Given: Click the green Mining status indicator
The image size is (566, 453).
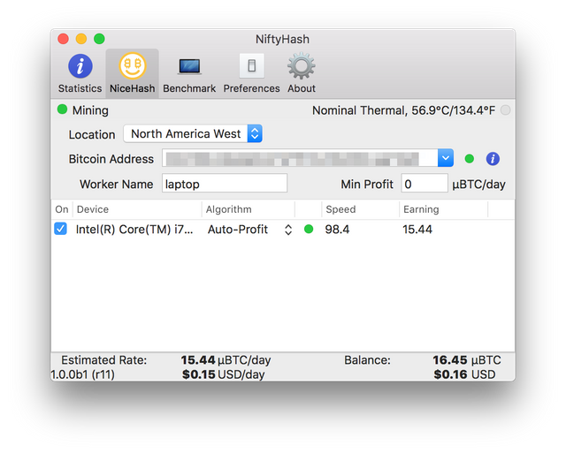Looking at the screenshot, I should pyautogui.click(x=63, y=109).
